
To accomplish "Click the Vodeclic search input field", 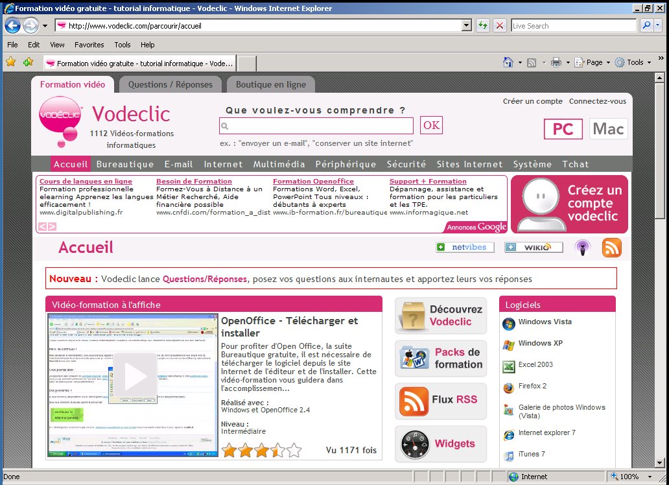I will [x=316, y=126].
